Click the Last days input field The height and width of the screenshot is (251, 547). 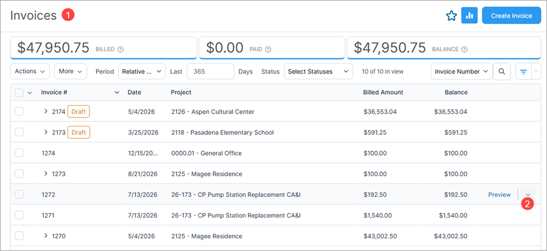210,71
